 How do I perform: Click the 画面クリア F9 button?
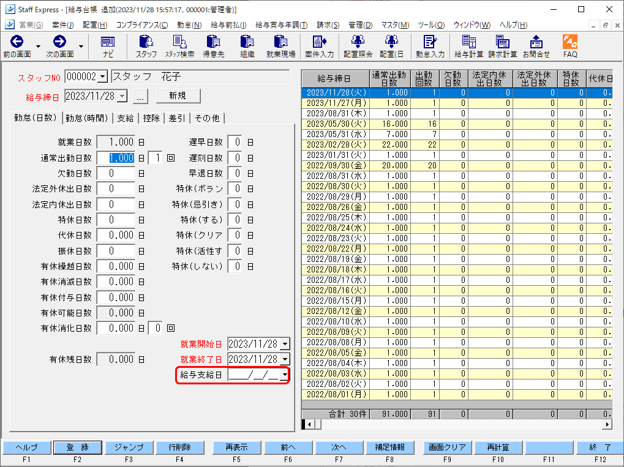tap(447, 447)
